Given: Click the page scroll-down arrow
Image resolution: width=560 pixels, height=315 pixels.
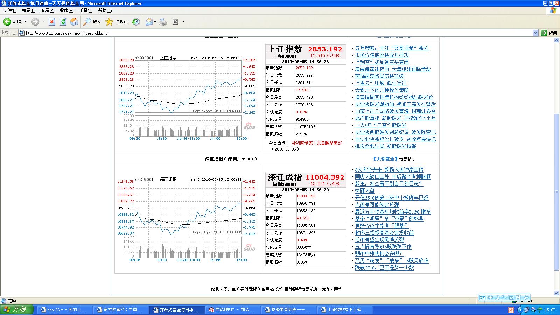Looking at the screenshot, I should click(557, 293).
